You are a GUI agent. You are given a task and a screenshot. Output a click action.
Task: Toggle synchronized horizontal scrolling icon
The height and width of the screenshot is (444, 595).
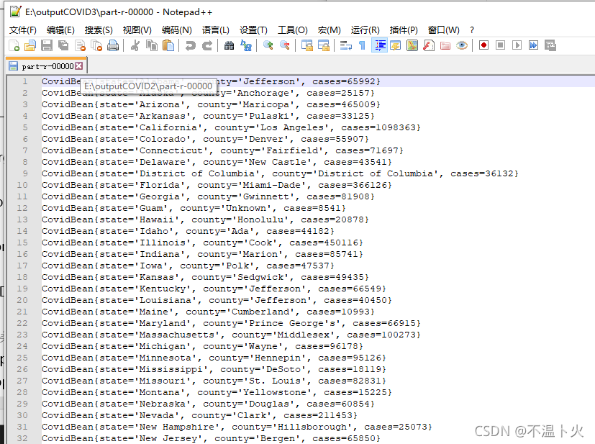324,45
